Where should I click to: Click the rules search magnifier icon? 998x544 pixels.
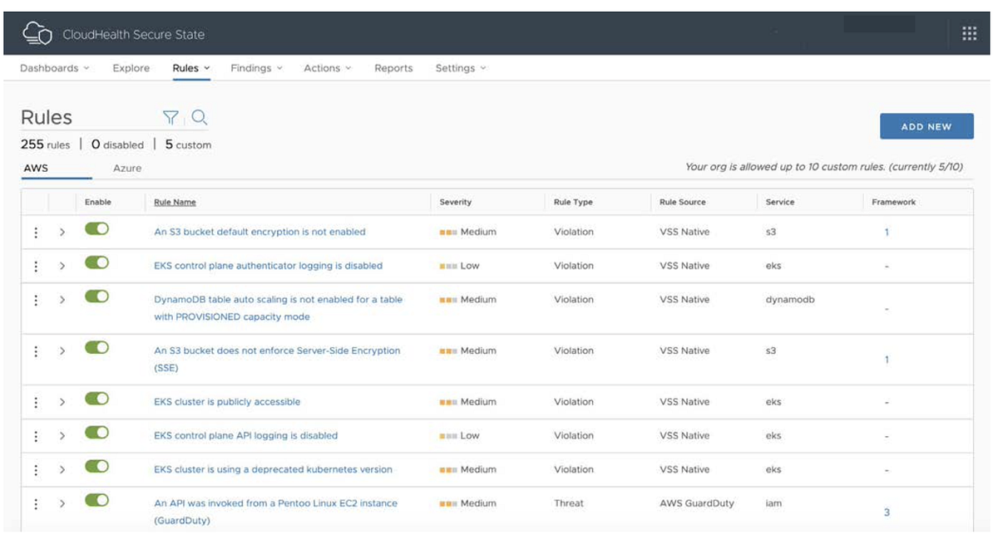[200, 118]
